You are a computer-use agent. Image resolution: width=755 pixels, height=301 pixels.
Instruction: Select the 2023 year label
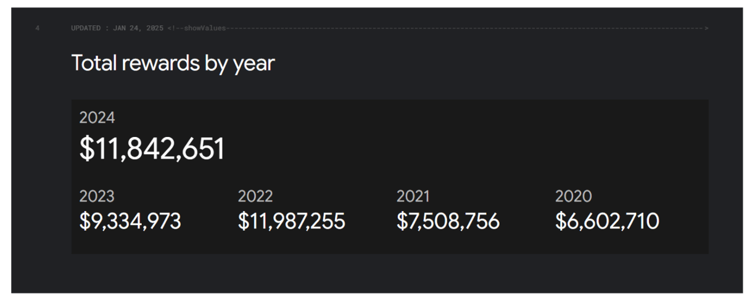97,197
